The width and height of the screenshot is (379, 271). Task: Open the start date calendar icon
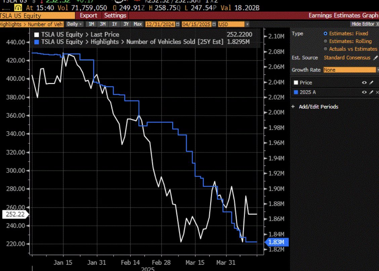178,24
